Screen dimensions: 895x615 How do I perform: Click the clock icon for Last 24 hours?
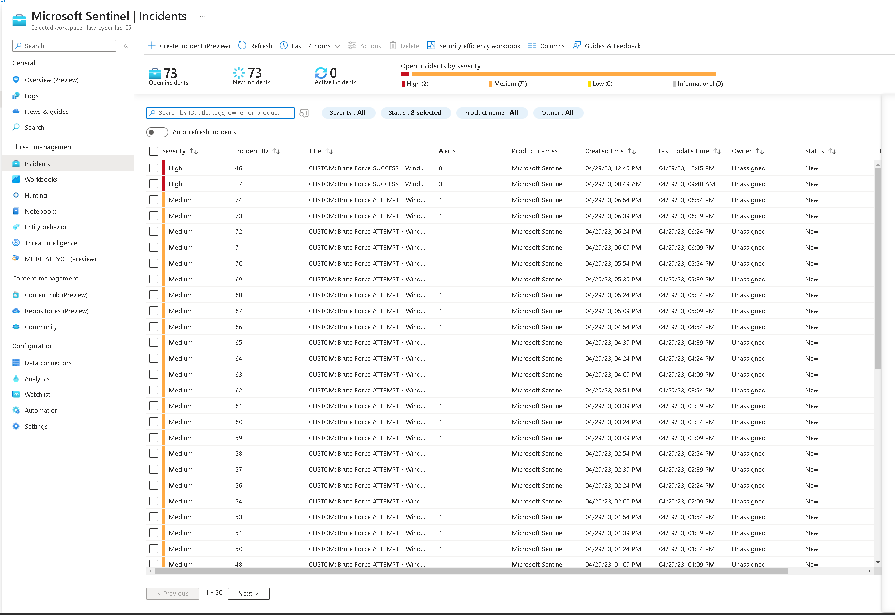[x=284, y=45]
